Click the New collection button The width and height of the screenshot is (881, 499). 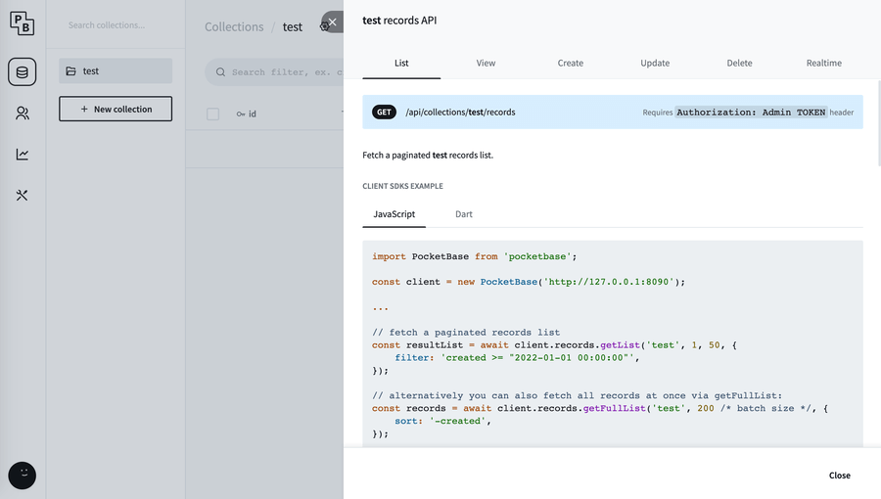[116, 109]
